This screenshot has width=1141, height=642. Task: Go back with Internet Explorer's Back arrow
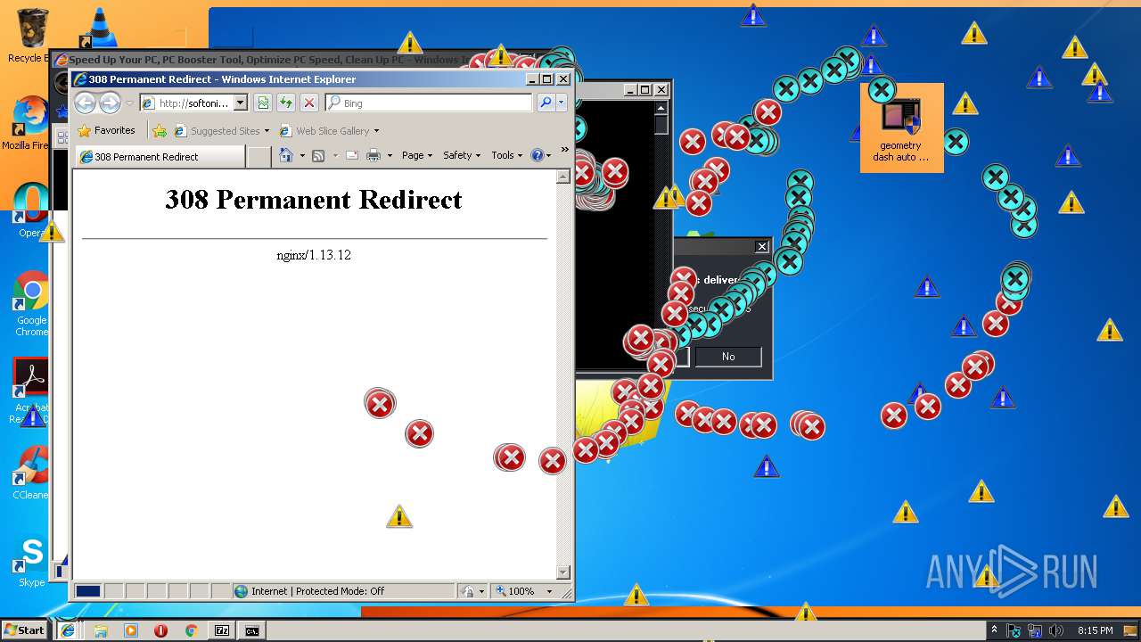[x=85, y=103]
